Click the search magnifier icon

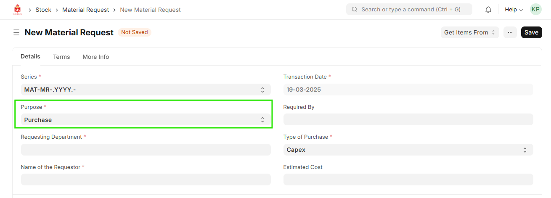[355, 9]
